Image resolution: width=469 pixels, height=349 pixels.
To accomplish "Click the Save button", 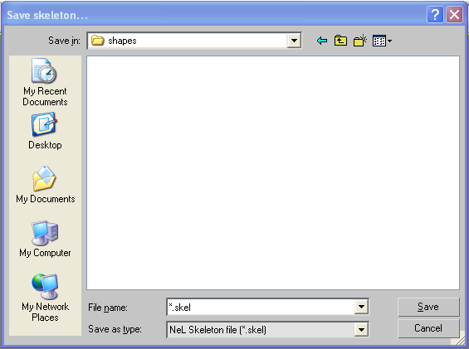I will (428, 307).
